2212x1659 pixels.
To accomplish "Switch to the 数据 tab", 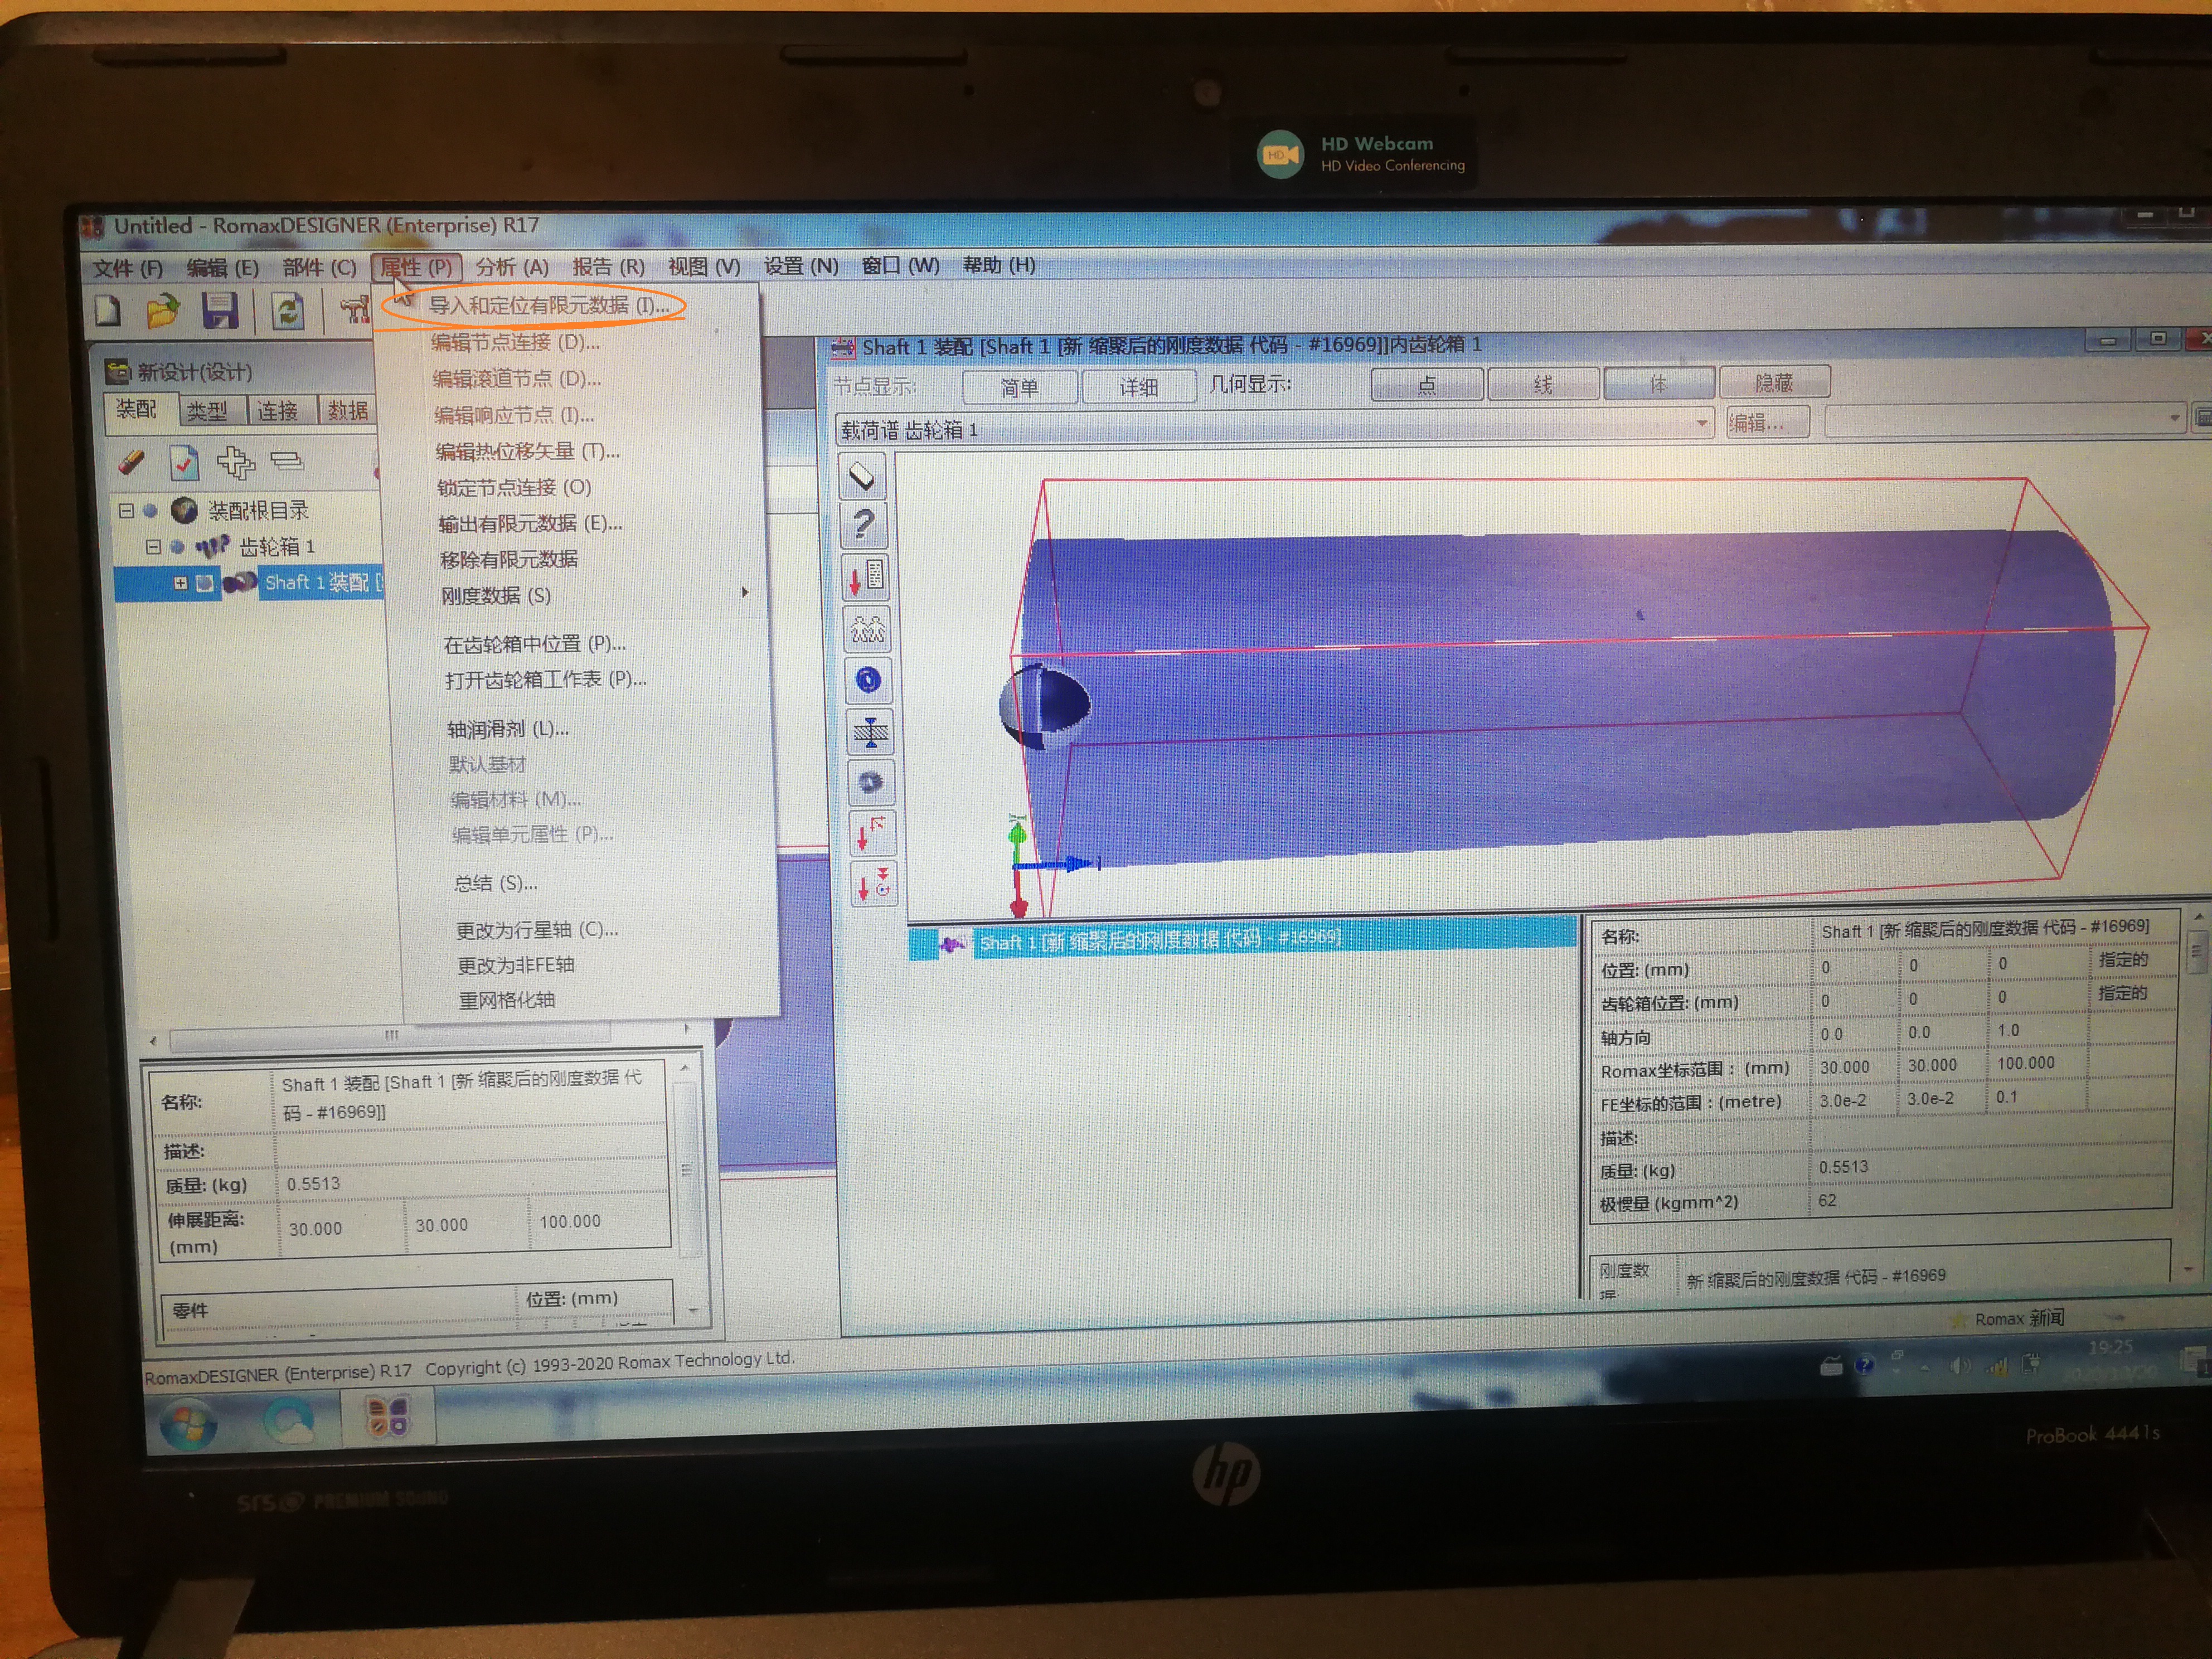I will pos(347,410).
